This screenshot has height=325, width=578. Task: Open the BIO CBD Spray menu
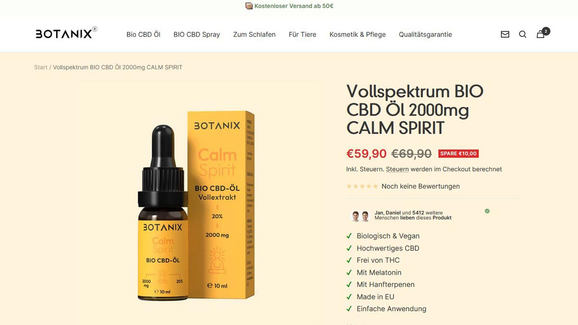click(196, 34)
